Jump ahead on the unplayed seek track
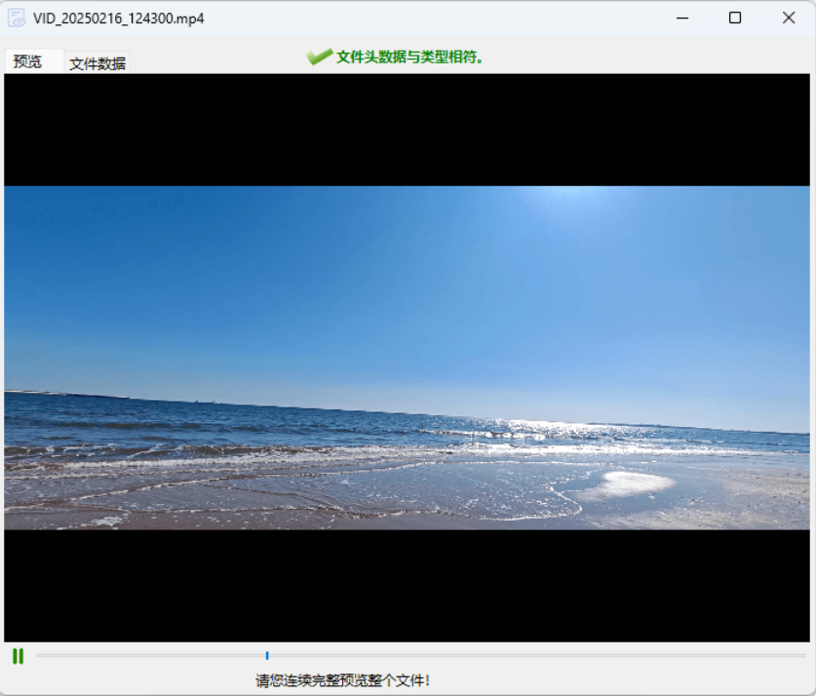The height and width of the screenshot is (696, 816). 537,656
